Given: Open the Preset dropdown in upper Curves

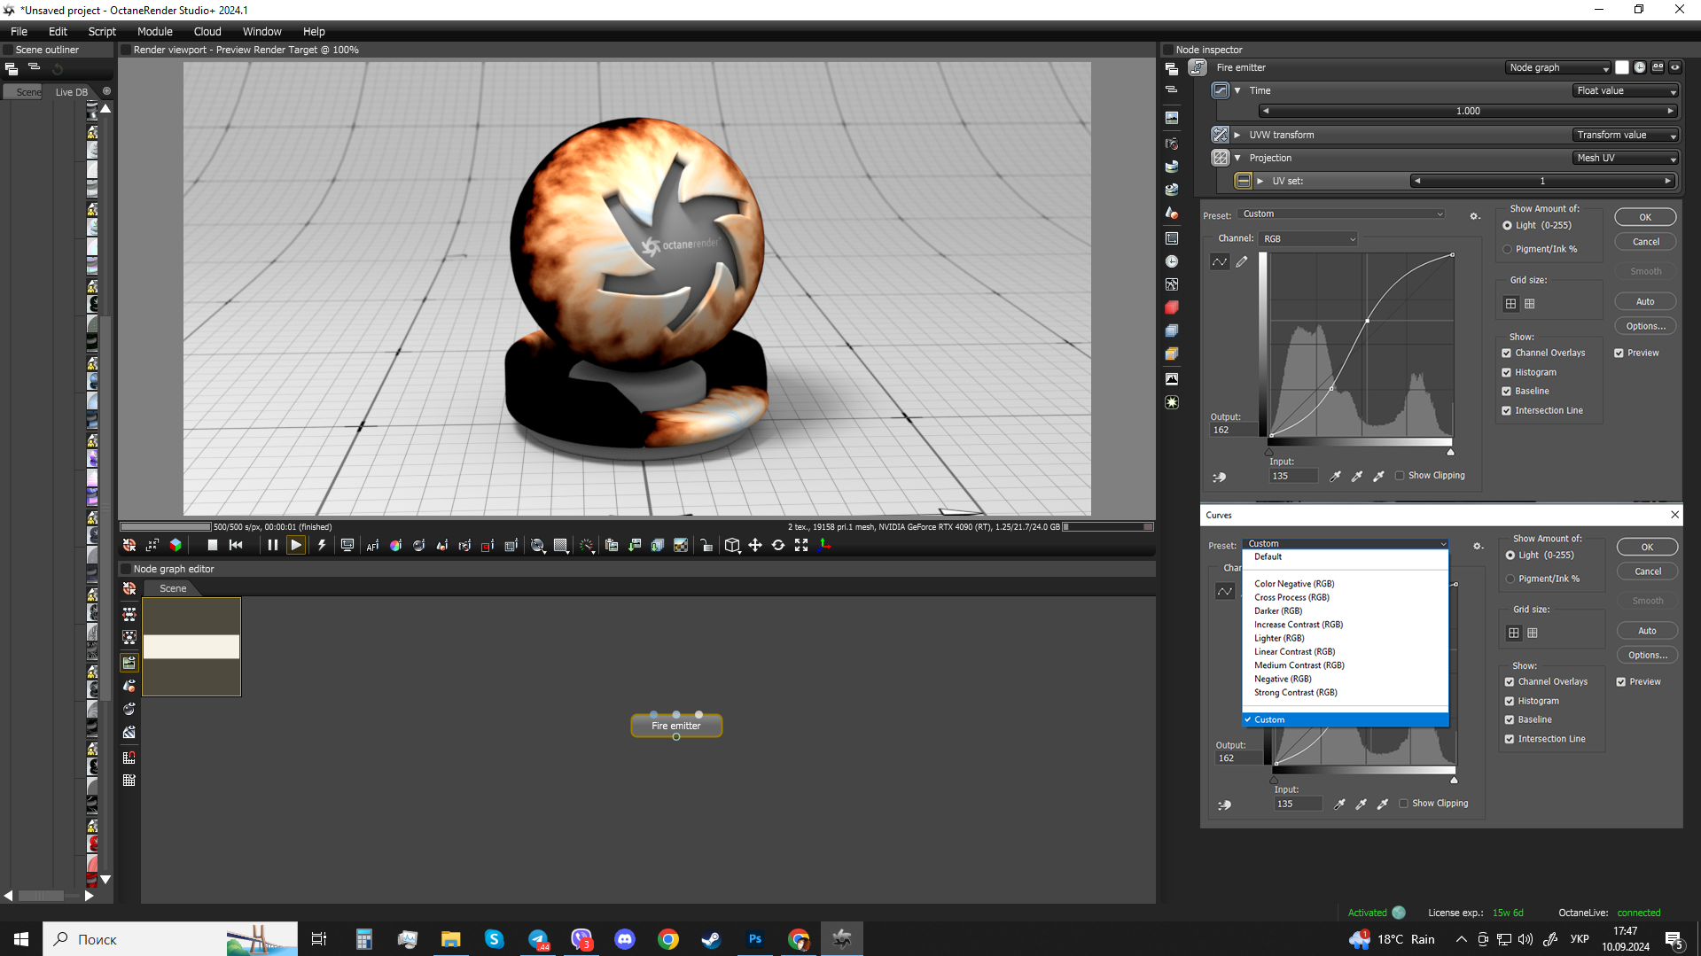Looking at the screenshot, I should coord(1342,214).
